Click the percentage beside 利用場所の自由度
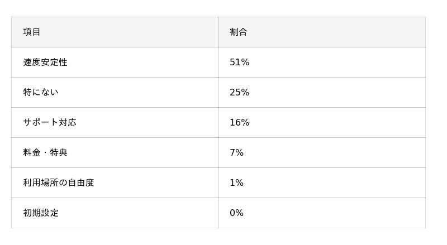This screenshot has height=245, width=447. click(236, 182)
